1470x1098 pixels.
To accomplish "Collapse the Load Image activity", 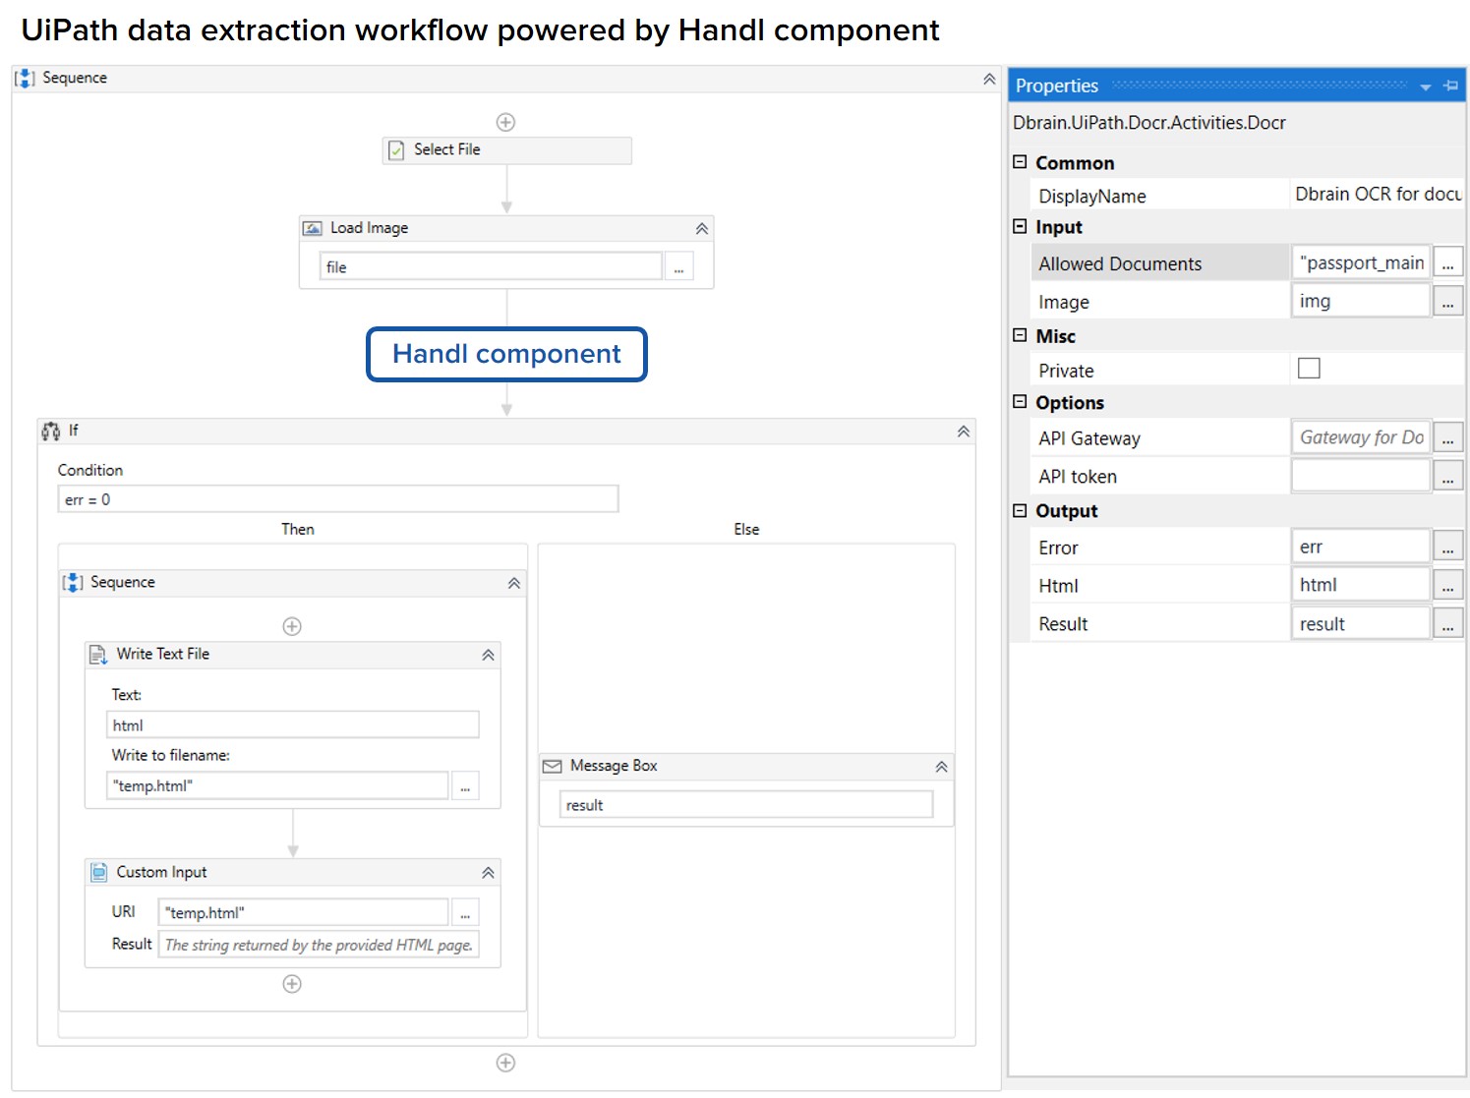I will (x=702, y=229).
